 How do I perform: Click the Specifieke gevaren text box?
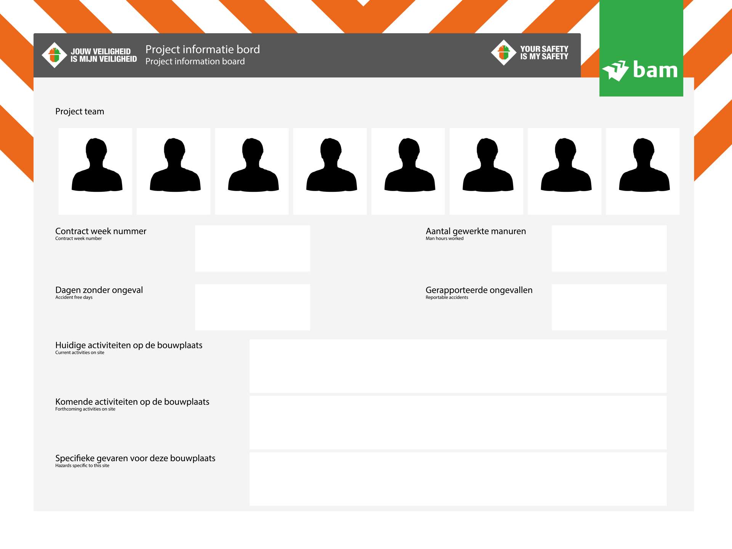[x=458, y=479]
